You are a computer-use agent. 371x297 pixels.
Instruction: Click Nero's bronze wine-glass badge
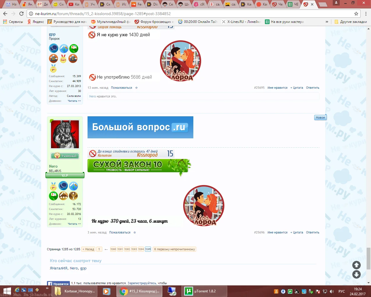tap(73, 196)
